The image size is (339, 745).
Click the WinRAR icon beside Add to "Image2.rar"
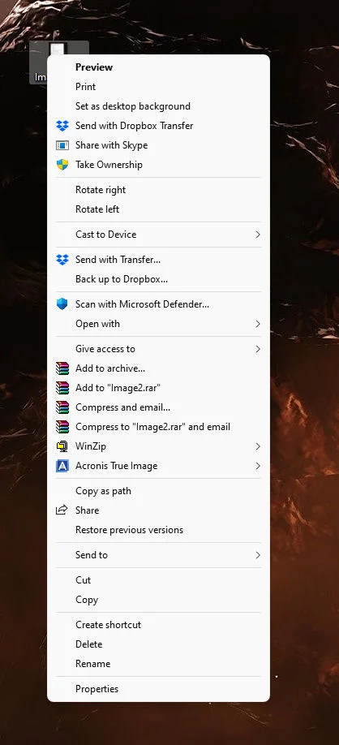[x=62, y=388]
